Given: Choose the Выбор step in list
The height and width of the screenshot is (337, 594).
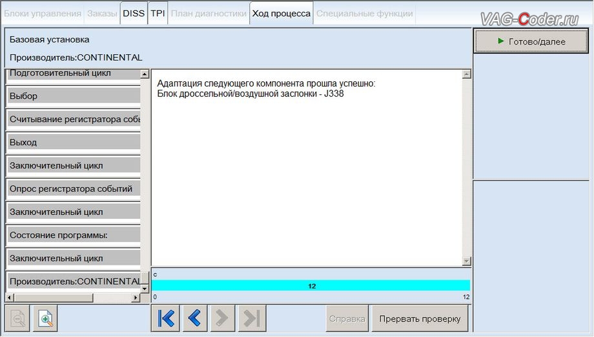Looking at the screenshot, I should pyautogui.click(x=72, y=96).
